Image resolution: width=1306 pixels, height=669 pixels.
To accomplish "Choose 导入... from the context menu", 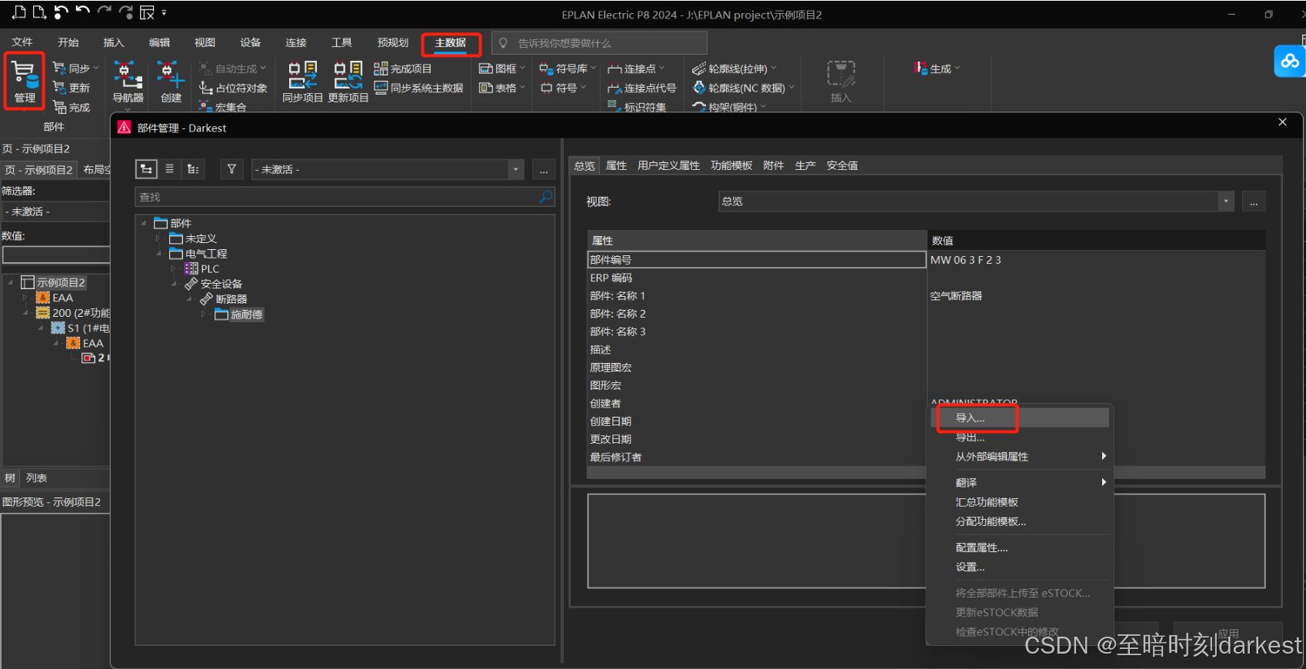I will tap(1020, 418).
